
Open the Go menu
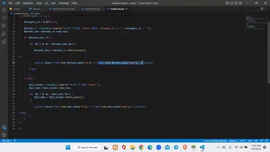pos(46,3)
